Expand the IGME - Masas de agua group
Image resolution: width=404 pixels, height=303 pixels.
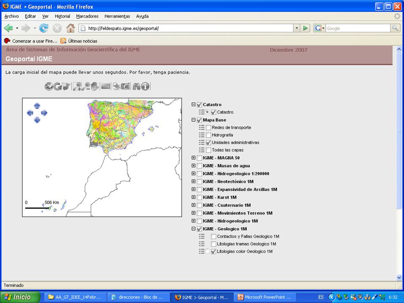click(x=194, y=166)
